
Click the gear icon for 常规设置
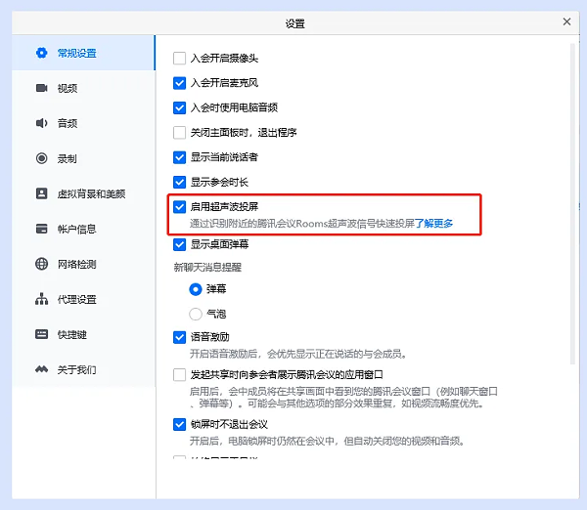41,53
